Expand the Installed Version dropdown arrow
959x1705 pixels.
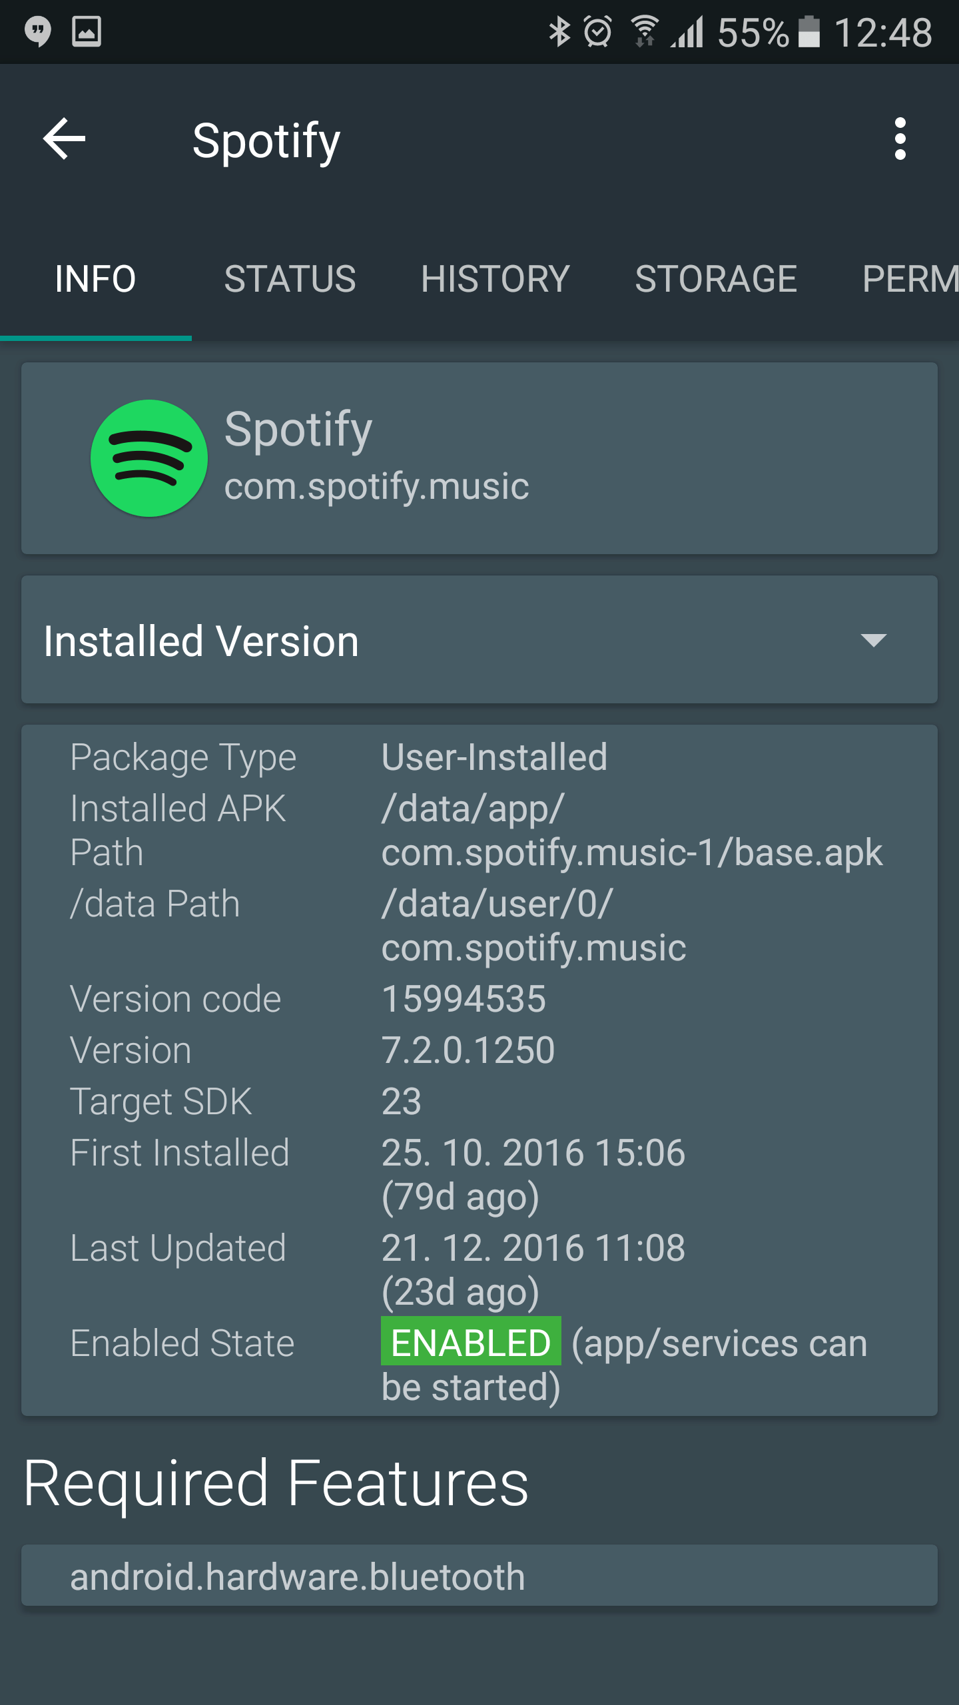pos(873,640)
